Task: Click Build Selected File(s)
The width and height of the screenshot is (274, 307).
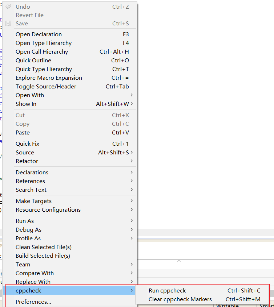Action: pos(70,256)
